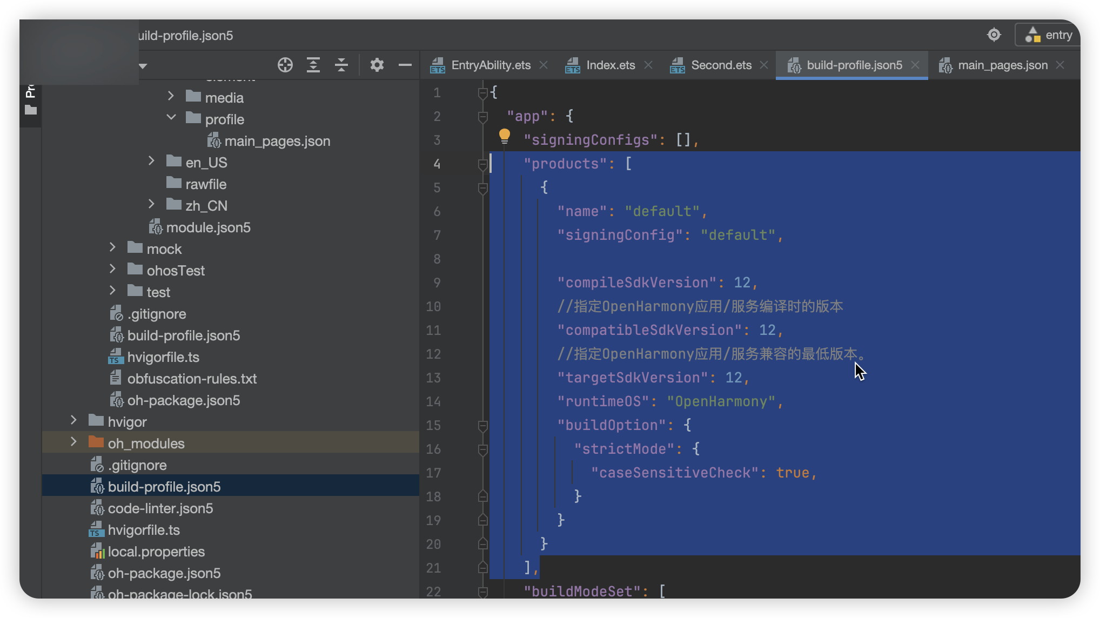Collapse the "app" fold on line 2
The width and height of the screenshot is (1100, 618).
pyautogui.click(x=483, y=117)
